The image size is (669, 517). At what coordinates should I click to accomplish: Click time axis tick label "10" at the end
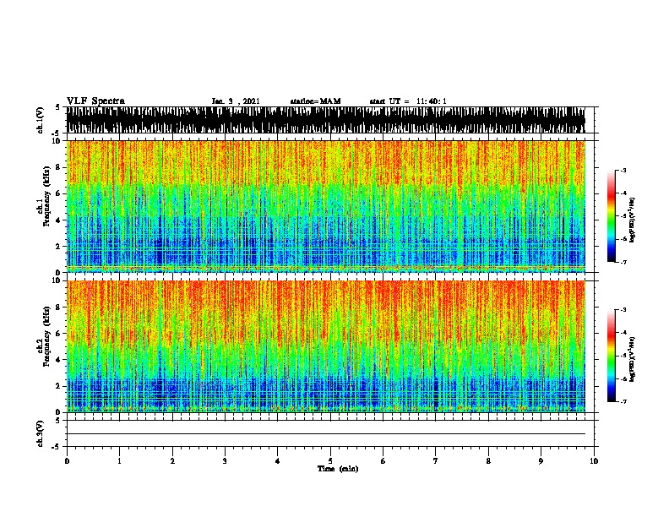(594, 461)
